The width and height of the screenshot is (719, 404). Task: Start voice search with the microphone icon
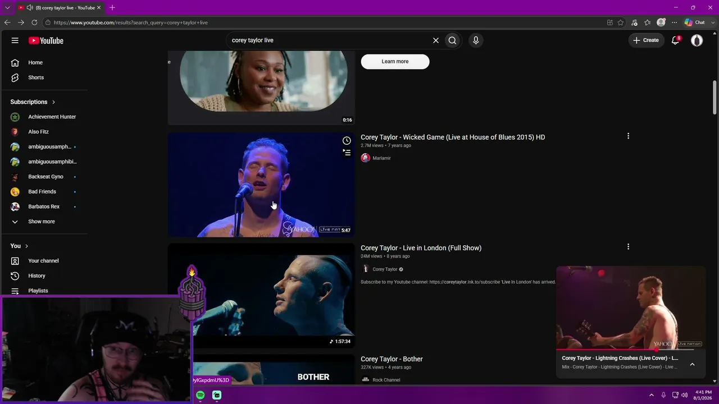click(x=476, y=40)
